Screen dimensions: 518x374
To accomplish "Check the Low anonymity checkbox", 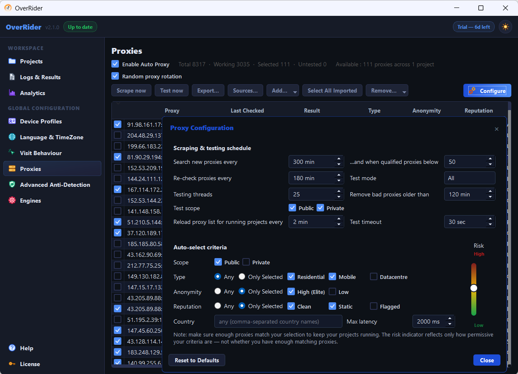I will coord(332,291).
